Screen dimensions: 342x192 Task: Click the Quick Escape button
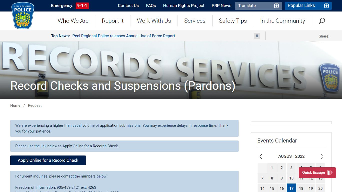(317, 172)
